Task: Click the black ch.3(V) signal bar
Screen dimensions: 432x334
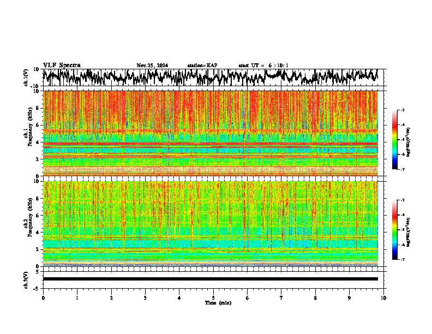Action: (x=211, y=279)
